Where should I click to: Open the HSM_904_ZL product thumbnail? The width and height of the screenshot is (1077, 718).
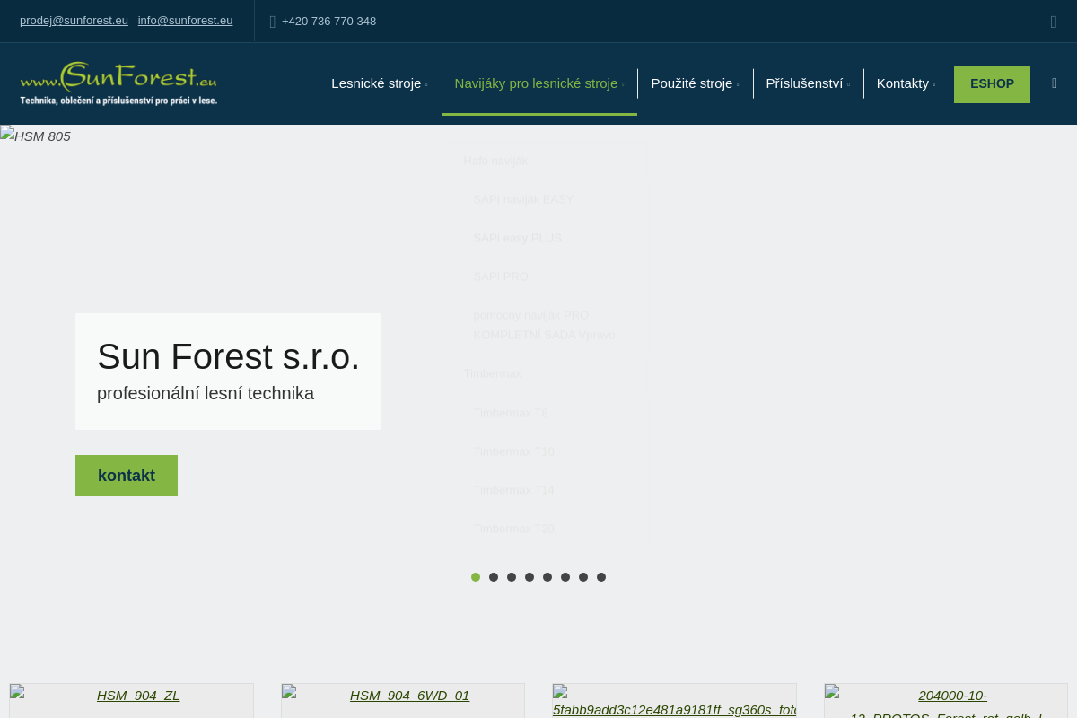click(138, 696)
